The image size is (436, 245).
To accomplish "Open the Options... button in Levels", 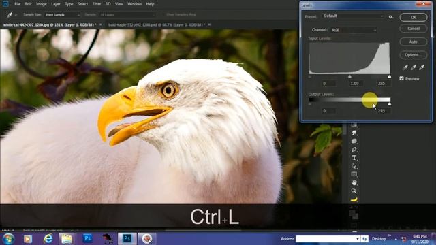I will (x=414, y=55).
